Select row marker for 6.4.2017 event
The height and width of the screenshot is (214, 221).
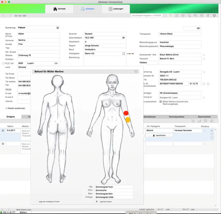pyautogui.click(x=3, y=131)
